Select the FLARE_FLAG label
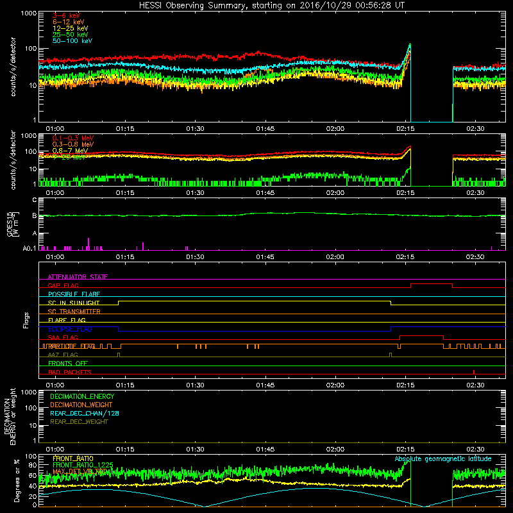This screenshot has height=513, width=513. [67, 320]
